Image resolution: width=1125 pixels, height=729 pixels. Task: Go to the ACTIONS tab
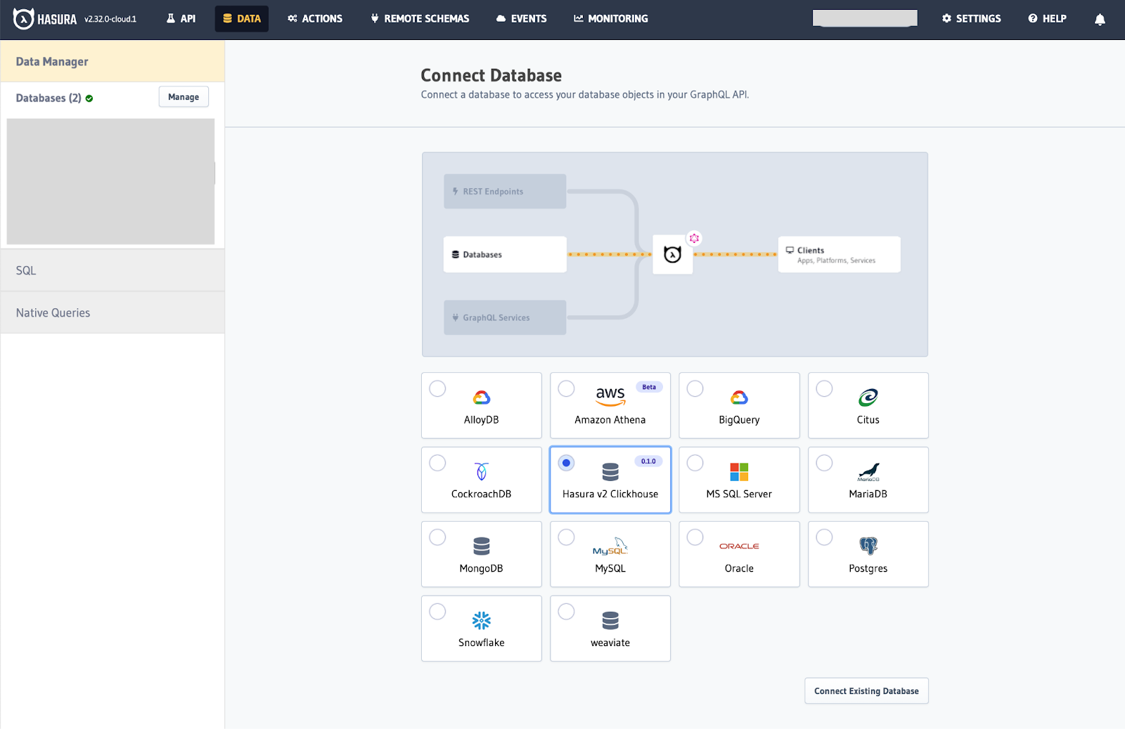click(x=315, y=19)
